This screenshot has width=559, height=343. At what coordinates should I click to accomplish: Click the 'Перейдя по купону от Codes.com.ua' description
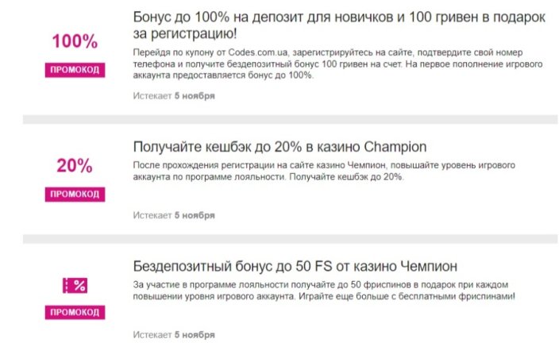pos(337,64)
